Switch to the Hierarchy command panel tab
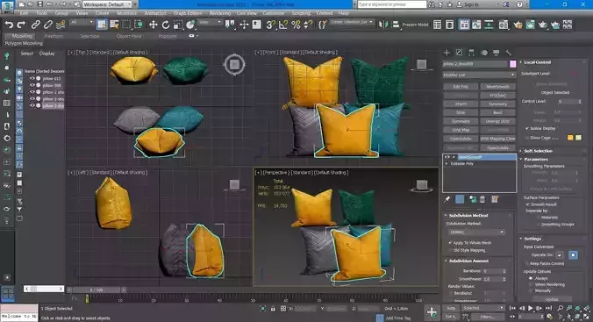The height and width of the screenshot is (322, 593). pos(471,53)
